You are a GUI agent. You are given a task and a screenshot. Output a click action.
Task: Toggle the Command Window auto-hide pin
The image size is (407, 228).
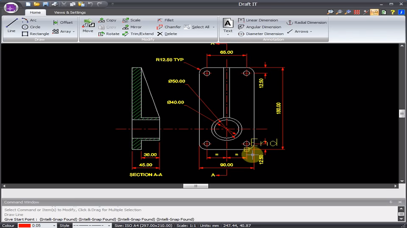(391, 202)
